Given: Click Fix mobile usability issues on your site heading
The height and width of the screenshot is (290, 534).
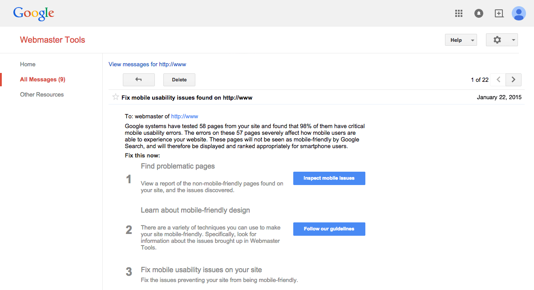Looking at the screenshot, I should 201,270.
